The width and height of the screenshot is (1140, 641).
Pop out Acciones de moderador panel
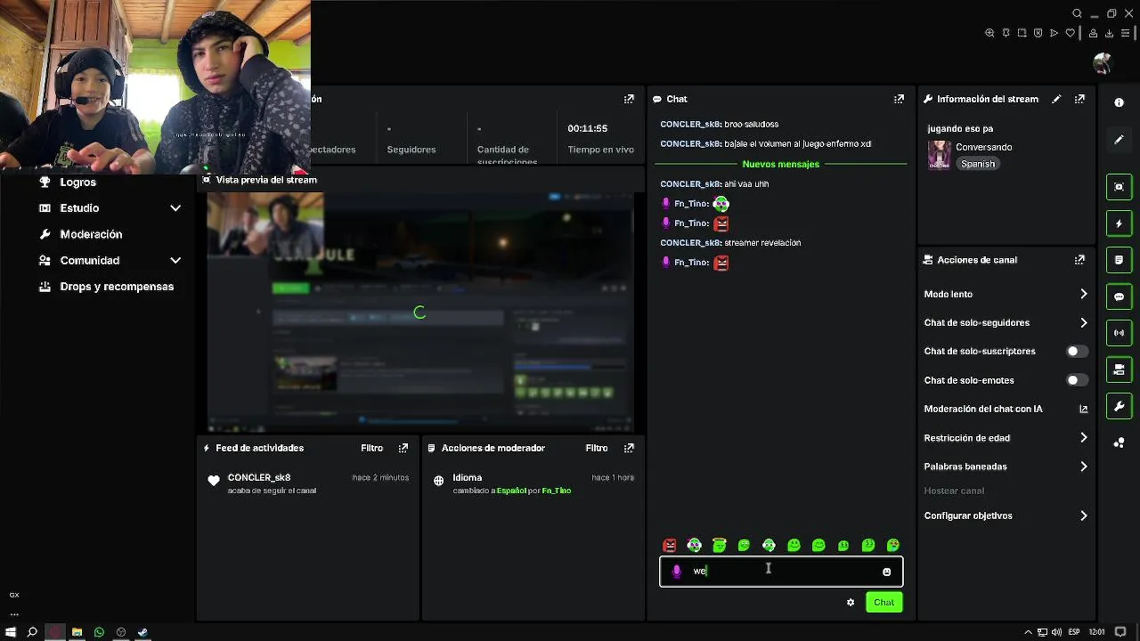tap(629, 448)
